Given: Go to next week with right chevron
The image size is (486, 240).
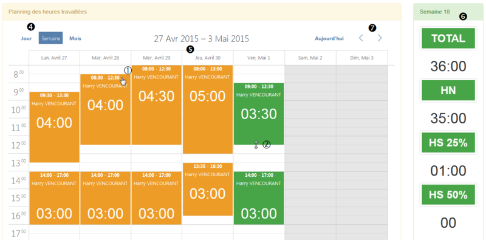Looking at the screenshot, I should click(x=380, y=38).
